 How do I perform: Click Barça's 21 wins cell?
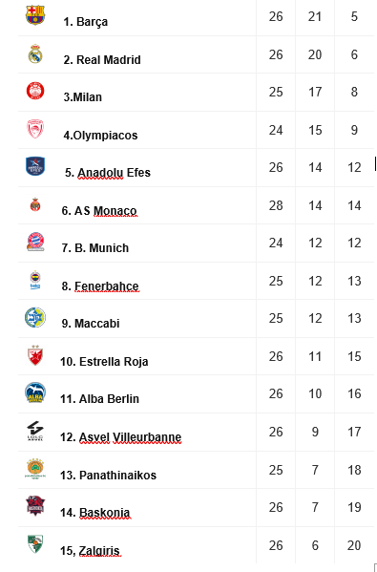click(315, 17)
